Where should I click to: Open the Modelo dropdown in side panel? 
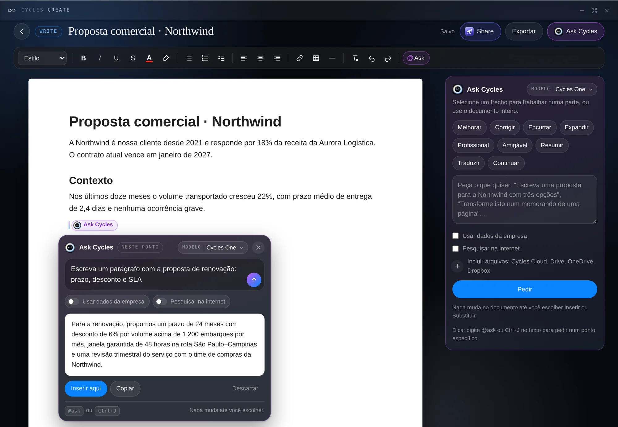click(x=562, y=89)
